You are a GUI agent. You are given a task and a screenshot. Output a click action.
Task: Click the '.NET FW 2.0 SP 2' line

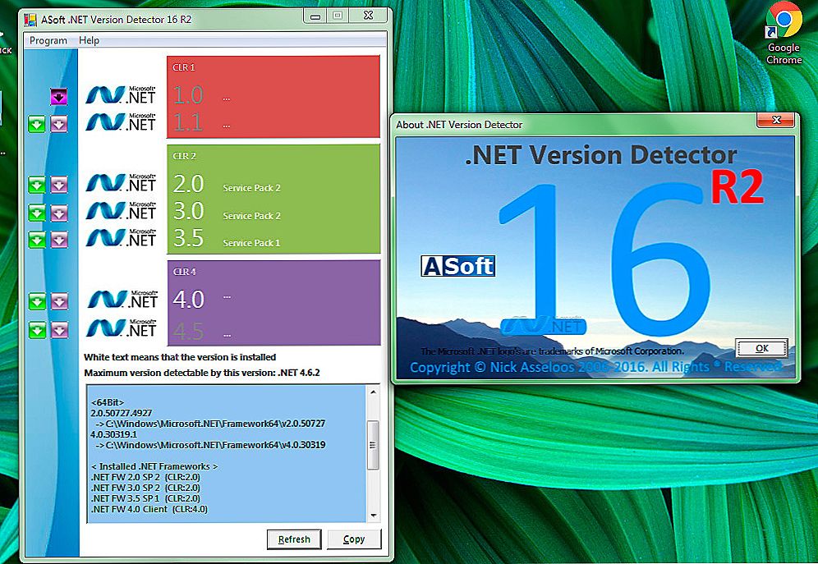coord(145,477)
